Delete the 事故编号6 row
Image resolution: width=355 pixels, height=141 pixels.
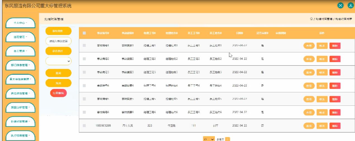[x=335, y=112]
